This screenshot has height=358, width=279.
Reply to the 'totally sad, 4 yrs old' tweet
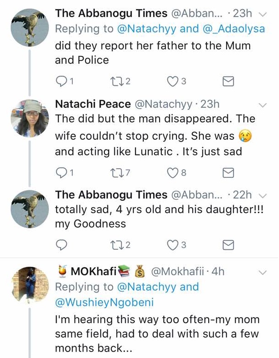[x=61, y=245]
